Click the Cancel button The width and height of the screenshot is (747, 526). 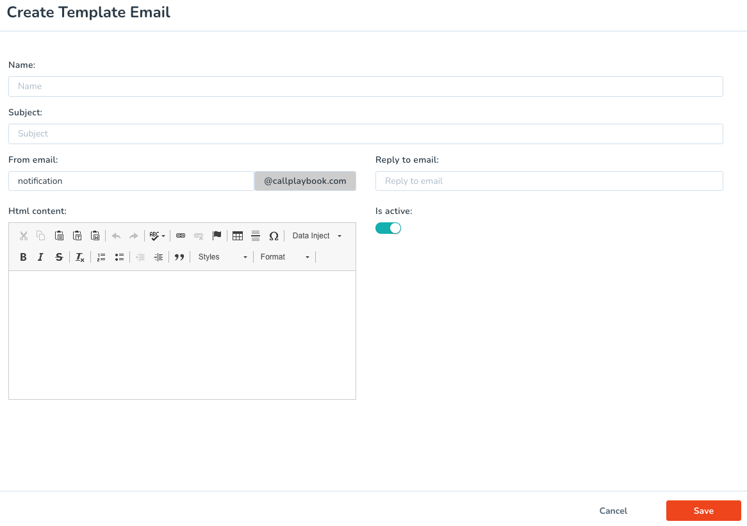point(613,511)
